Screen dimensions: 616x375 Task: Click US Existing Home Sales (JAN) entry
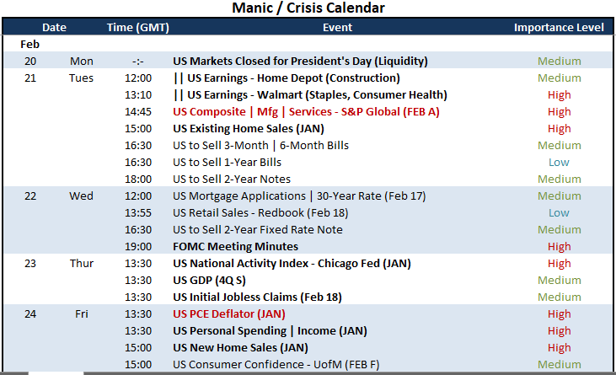click(249, 129)
